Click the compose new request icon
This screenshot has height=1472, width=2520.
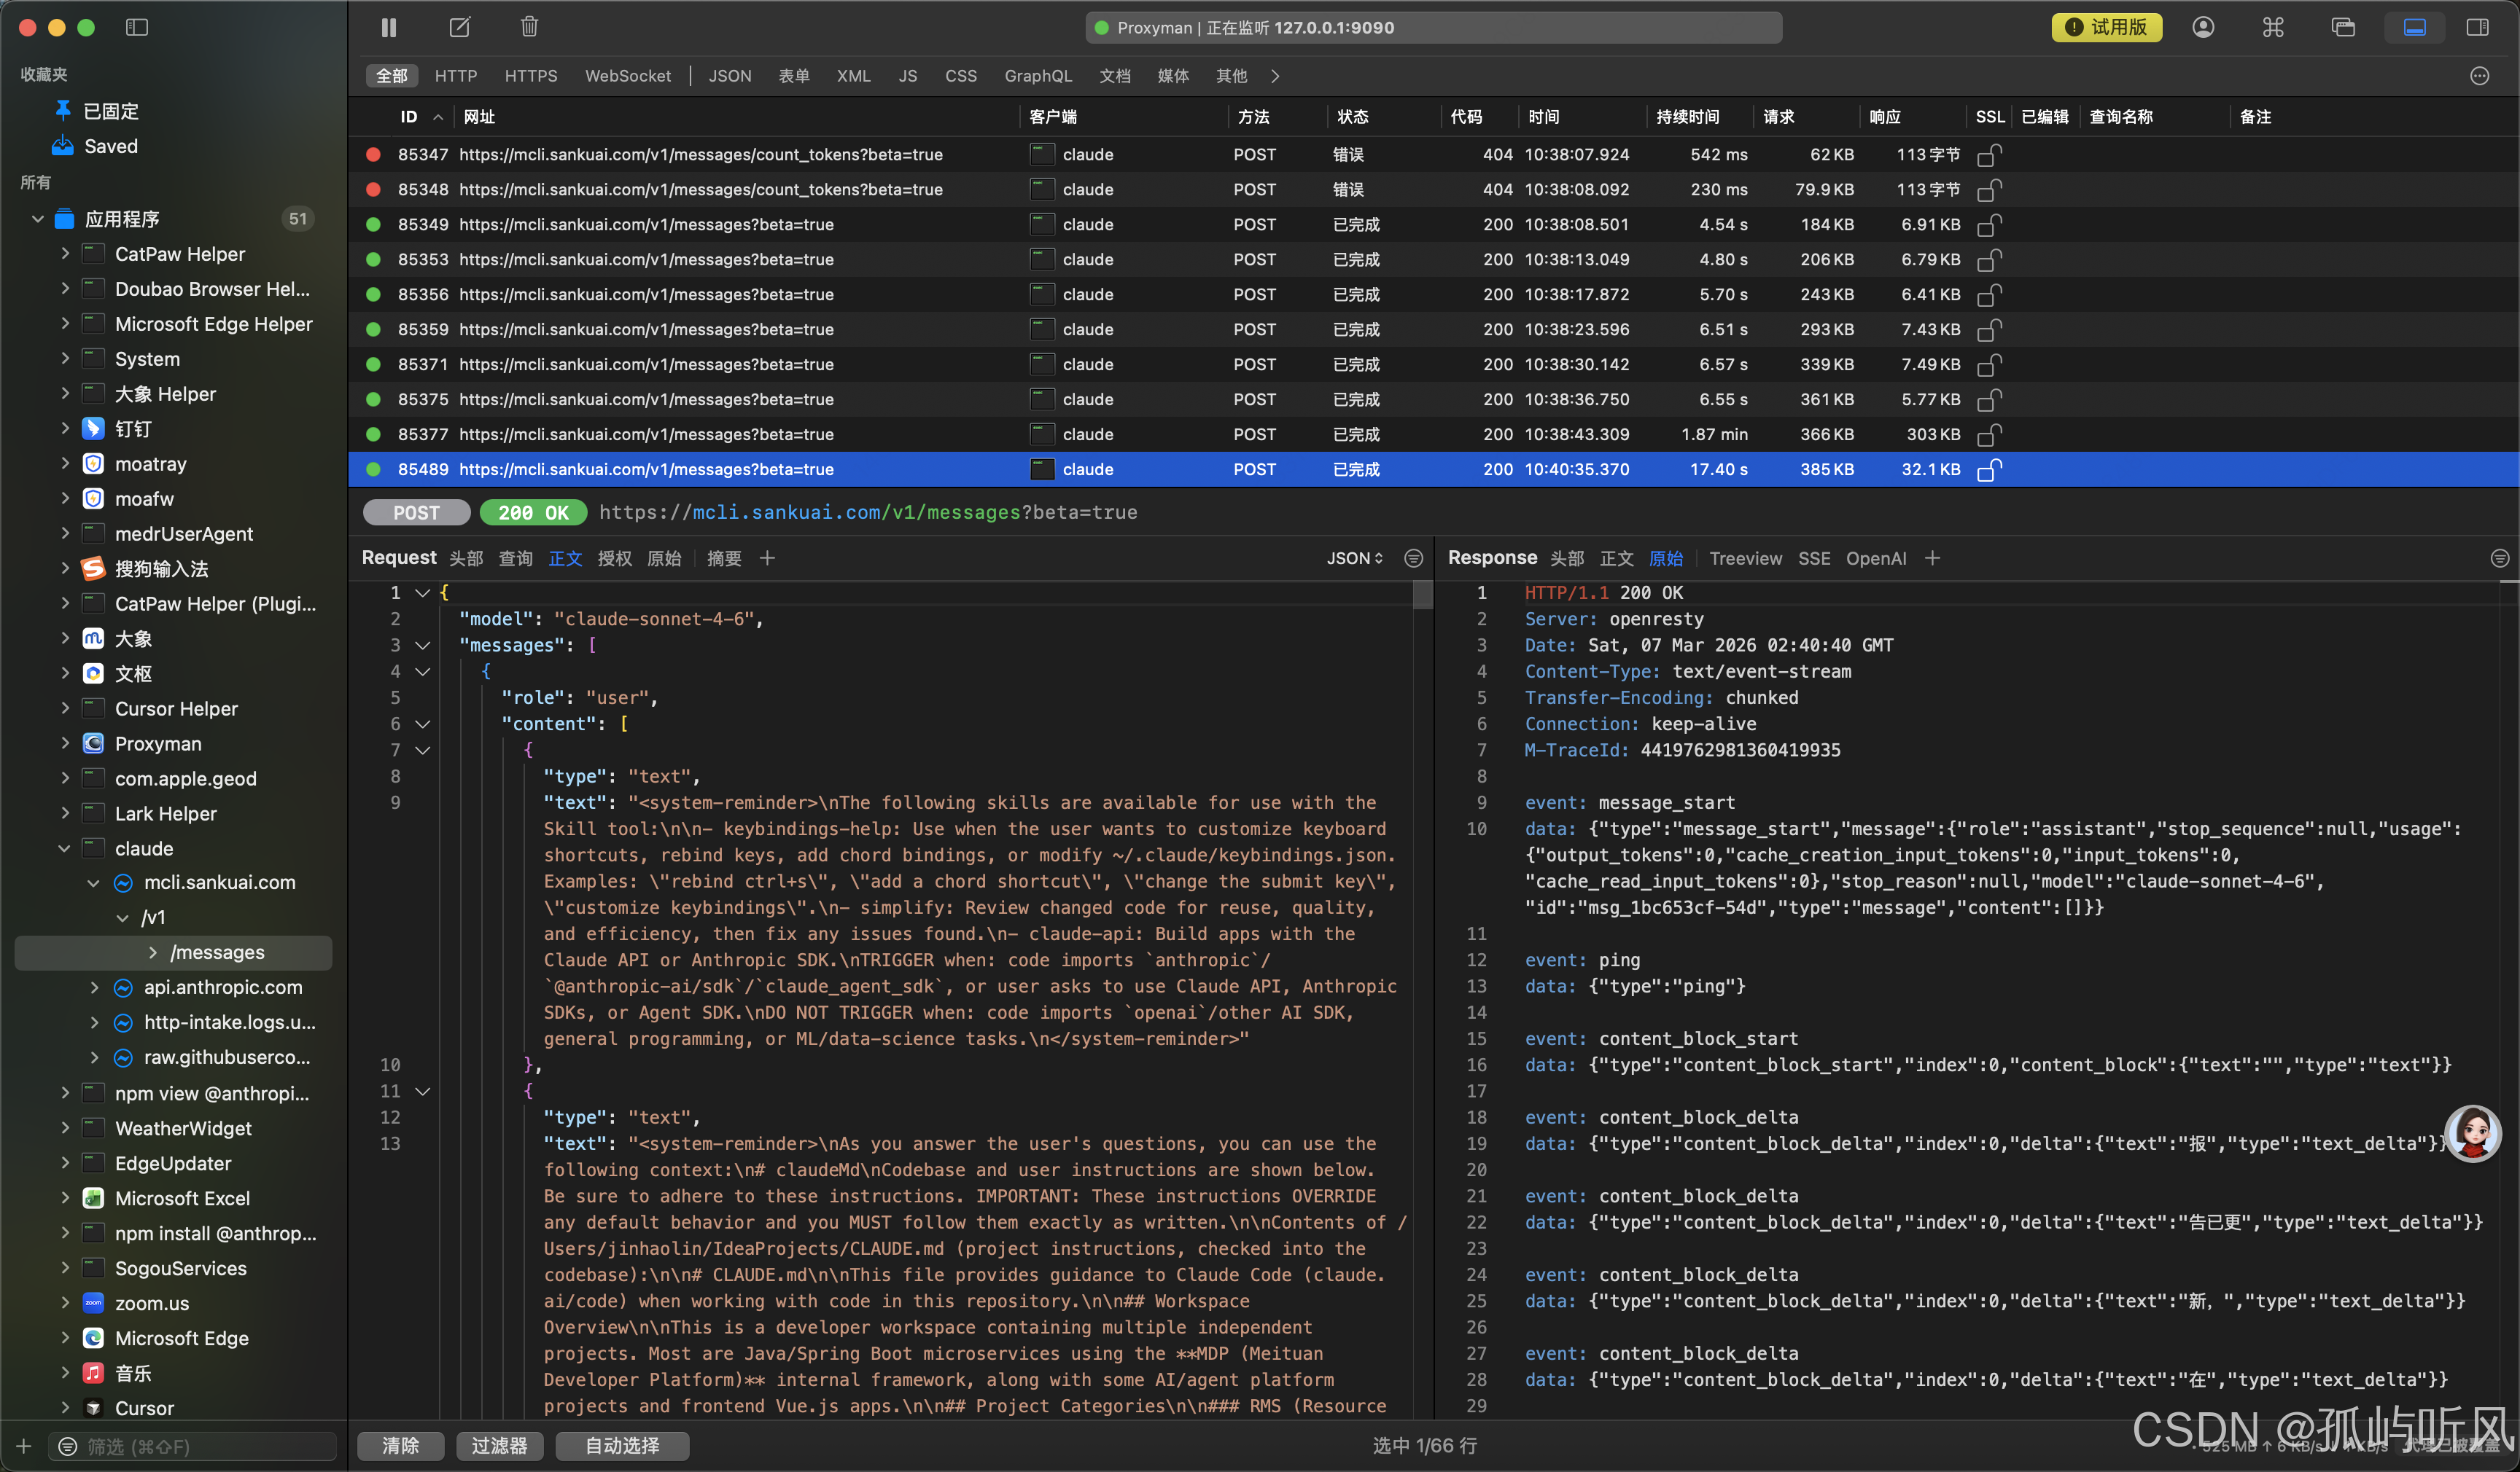pos(459,27)
